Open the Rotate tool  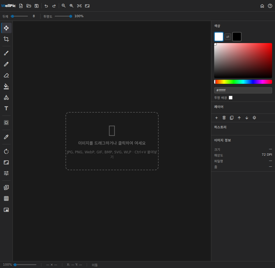tap(6, 151)
